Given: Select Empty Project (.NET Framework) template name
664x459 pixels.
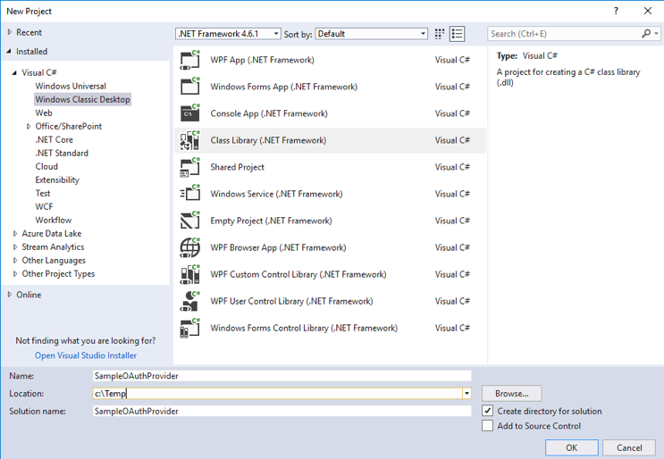Looking at the screenshot, I should coord(271,221).
